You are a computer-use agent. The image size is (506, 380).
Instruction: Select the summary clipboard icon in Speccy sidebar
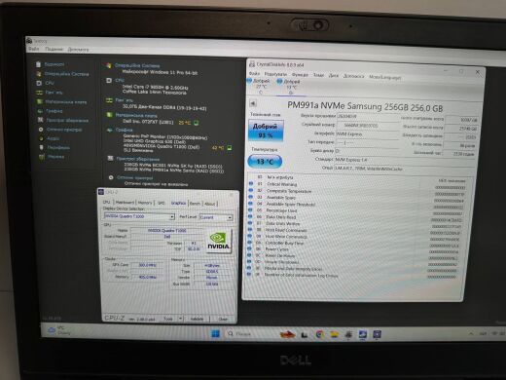(x=38, y=64)
